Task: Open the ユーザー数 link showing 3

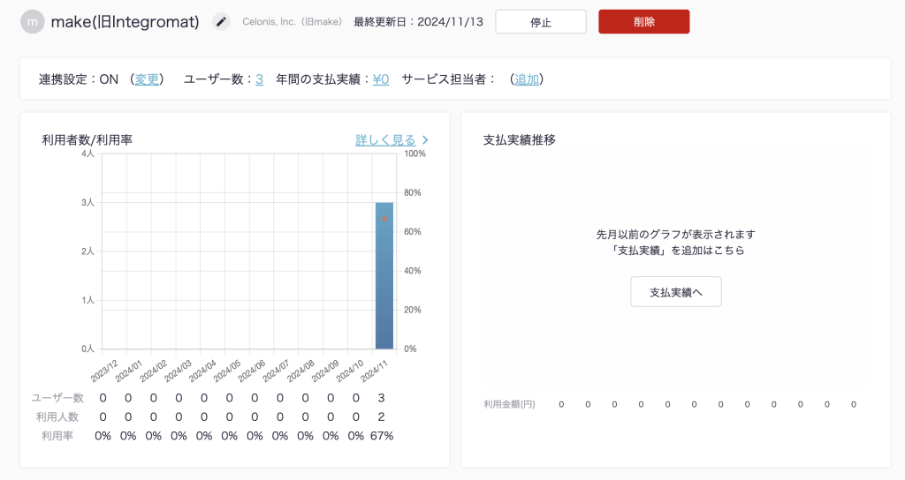Action: 259,79
